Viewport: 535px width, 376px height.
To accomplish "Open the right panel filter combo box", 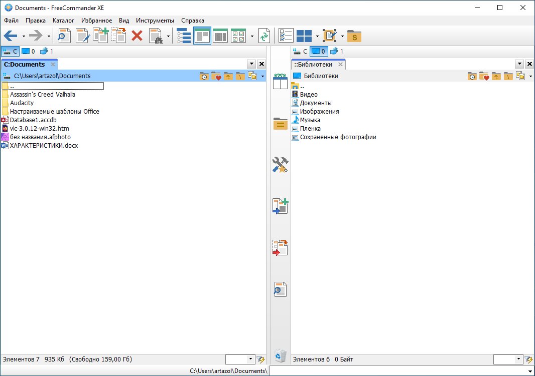I will (x=508, y=359).
